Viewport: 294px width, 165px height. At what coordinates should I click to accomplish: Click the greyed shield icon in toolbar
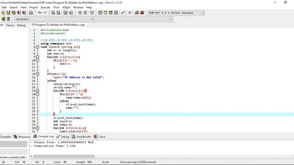coord(92,12)
